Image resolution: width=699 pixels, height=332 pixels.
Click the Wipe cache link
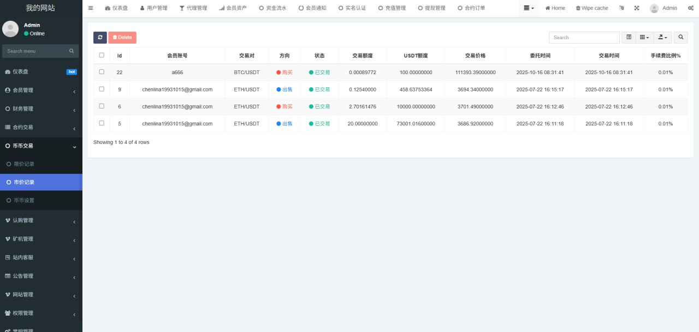[592, 8]
